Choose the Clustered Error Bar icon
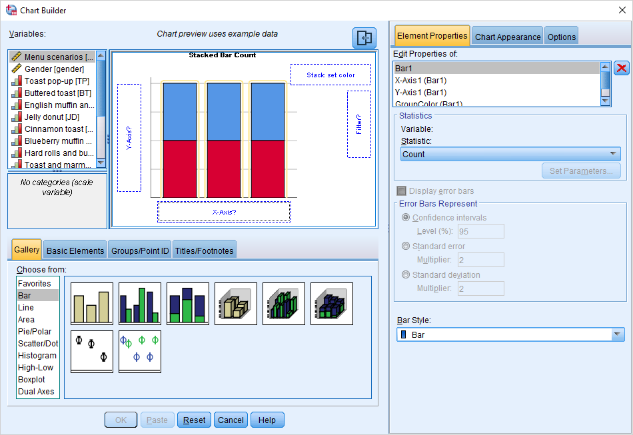Image resolution: width=633 pixels, height=435 pixels. coord(140,351)
